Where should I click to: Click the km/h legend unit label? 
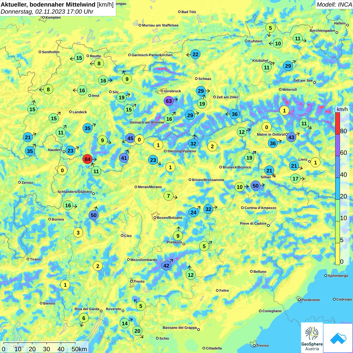tap(342, 109)
